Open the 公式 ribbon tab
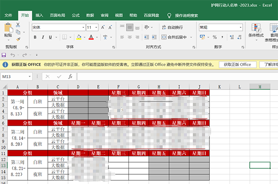The image size is (278, 184). (x=76, y=15)
